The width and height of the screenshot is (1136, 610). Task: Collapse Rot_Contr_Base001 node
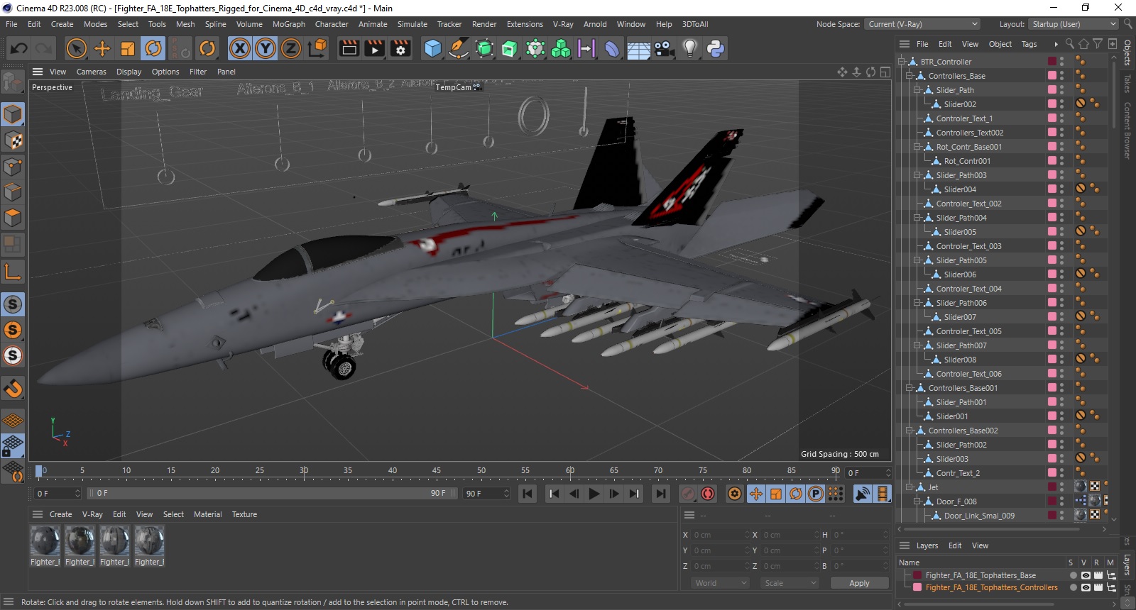917,147
